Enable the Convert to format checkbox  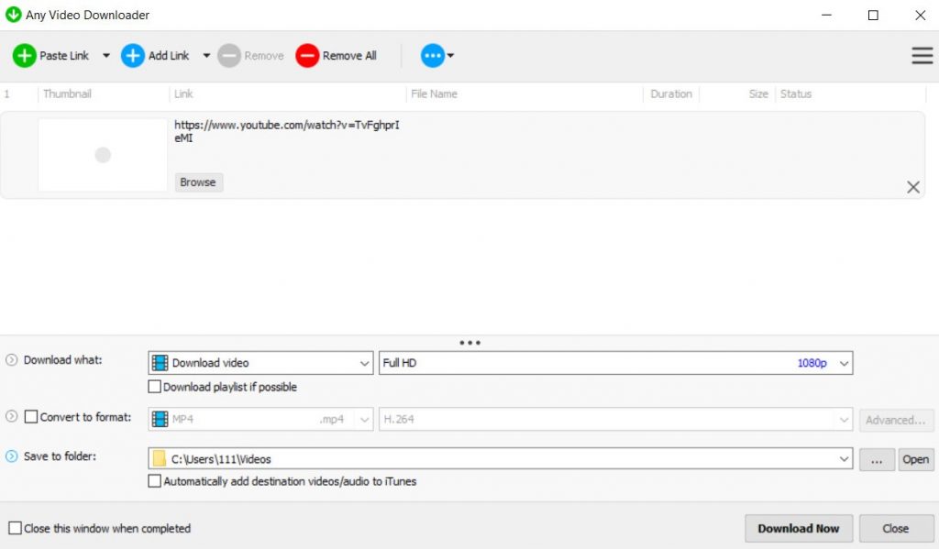coord(31,417)
